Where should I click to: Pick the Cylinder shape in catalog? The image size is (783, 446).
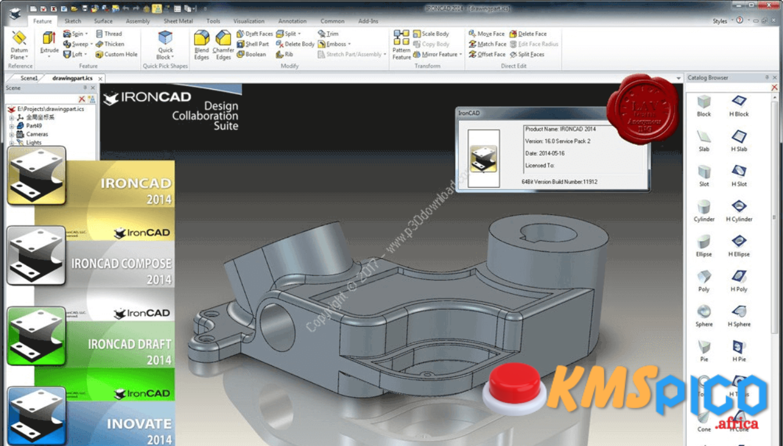(704, 211)
